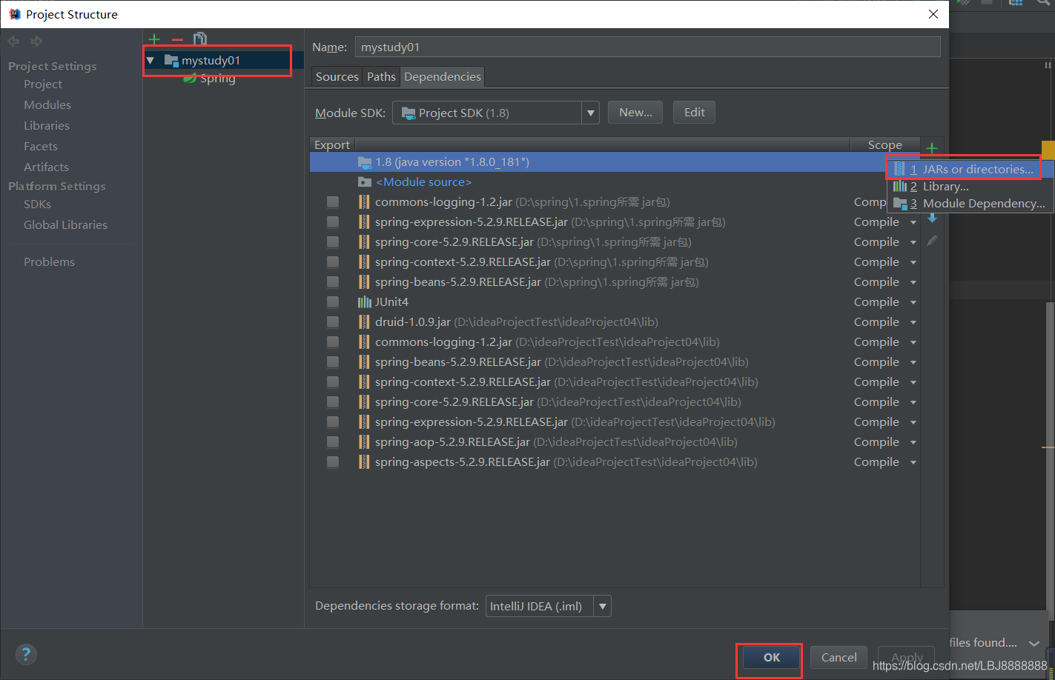Toggle export for spring-aop-5.2.9.RELEASE.jar
Viewport: 1055px width, 680px height.
333,442
